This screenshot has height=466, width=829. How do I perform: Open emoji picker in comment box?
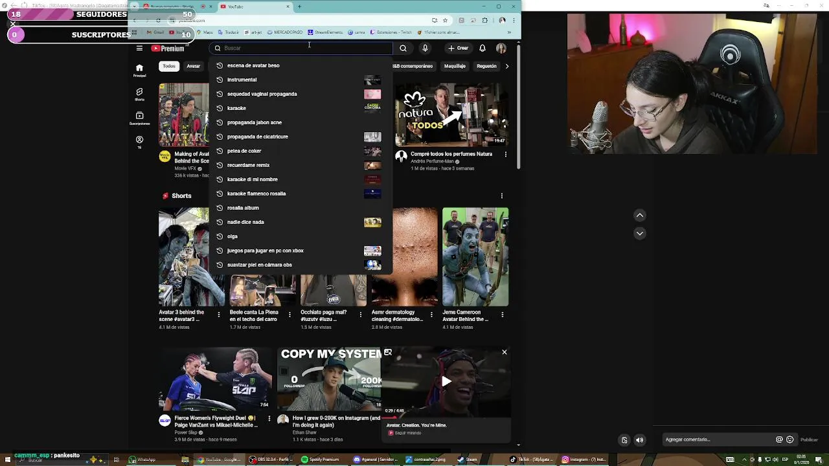click(x=789, y=439)
